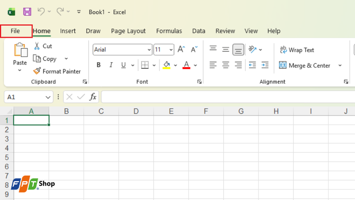Expand the Orientation dropdown arrow
The width and height of the screenshot is (355, 200).
click(260, 50)
